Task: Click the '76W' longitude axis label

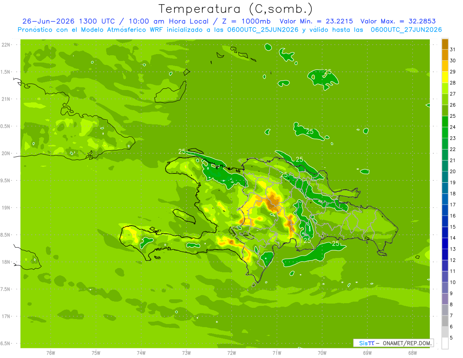Action: 51,353
